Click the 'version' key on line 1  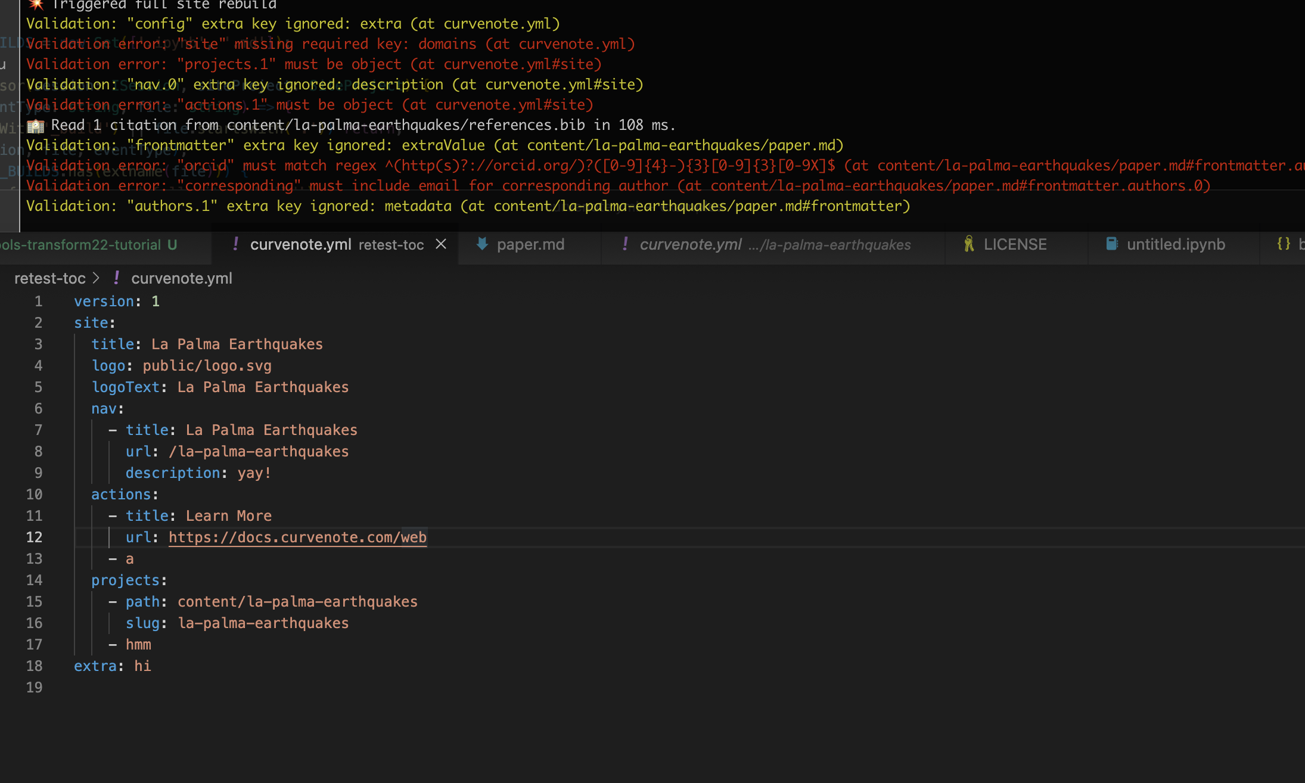(104, 302)
